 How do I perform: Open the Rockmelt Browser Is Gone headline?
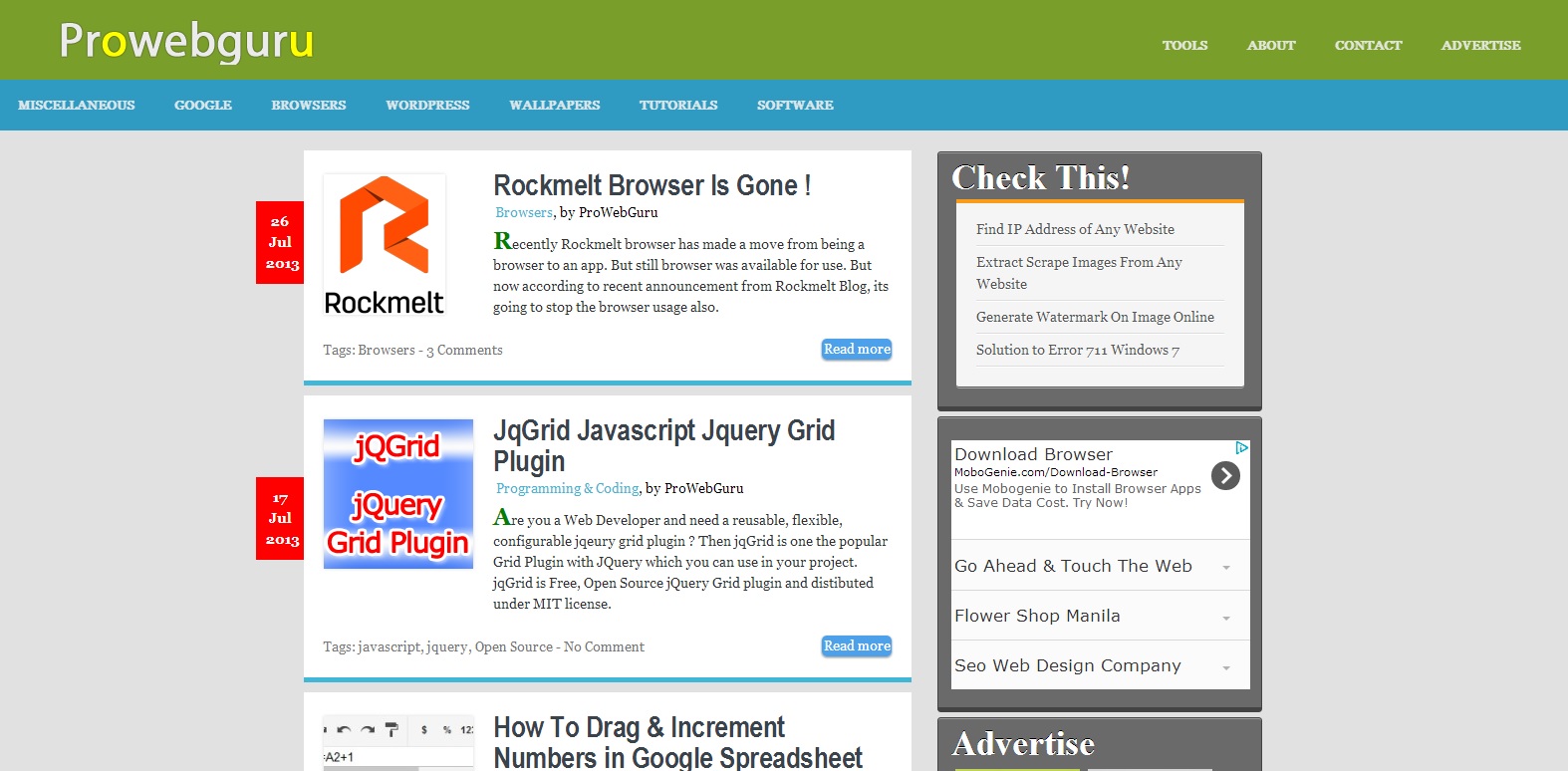click(652, 186)
